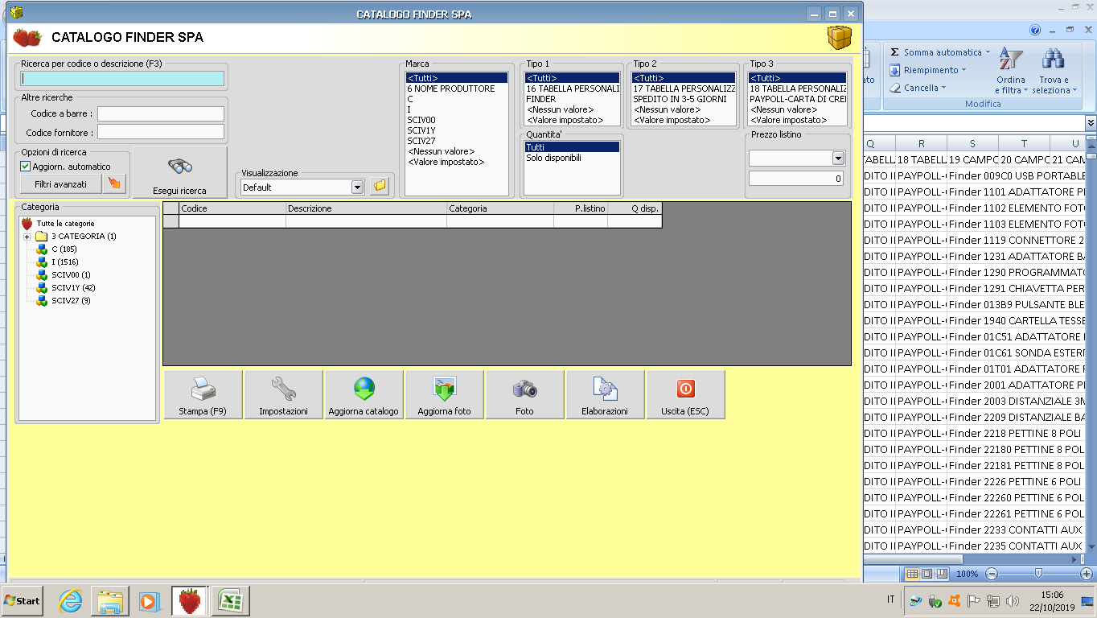Click the Windows Start button
Viewport: 1097px width, 618px height.
(22, 601)
